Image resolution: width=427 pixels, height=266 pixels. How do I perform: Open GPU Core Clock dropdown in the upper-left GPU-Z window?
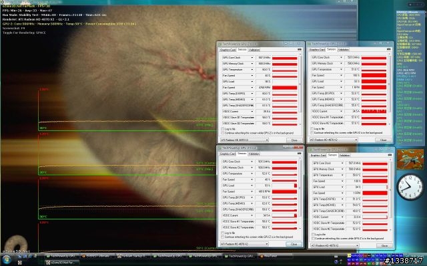point(252,58)
